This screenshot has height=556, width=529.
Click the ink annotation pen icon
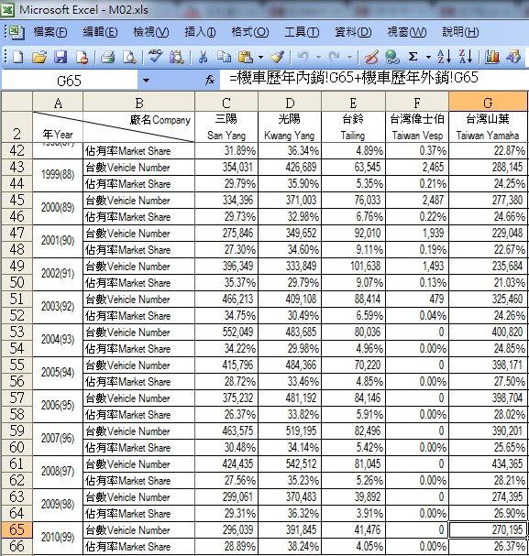[371, 57]
